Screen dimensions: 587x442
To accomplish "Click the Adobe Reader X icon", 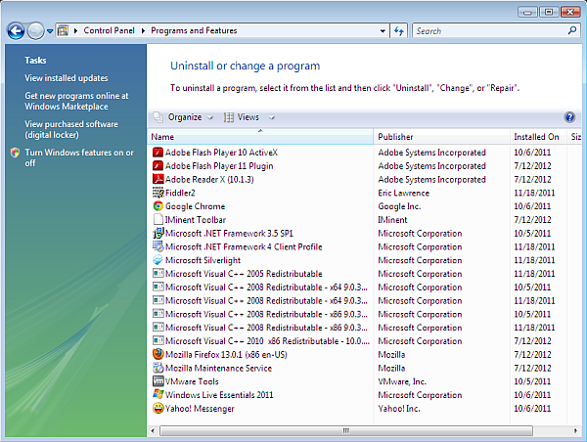I will click(158, 179).
